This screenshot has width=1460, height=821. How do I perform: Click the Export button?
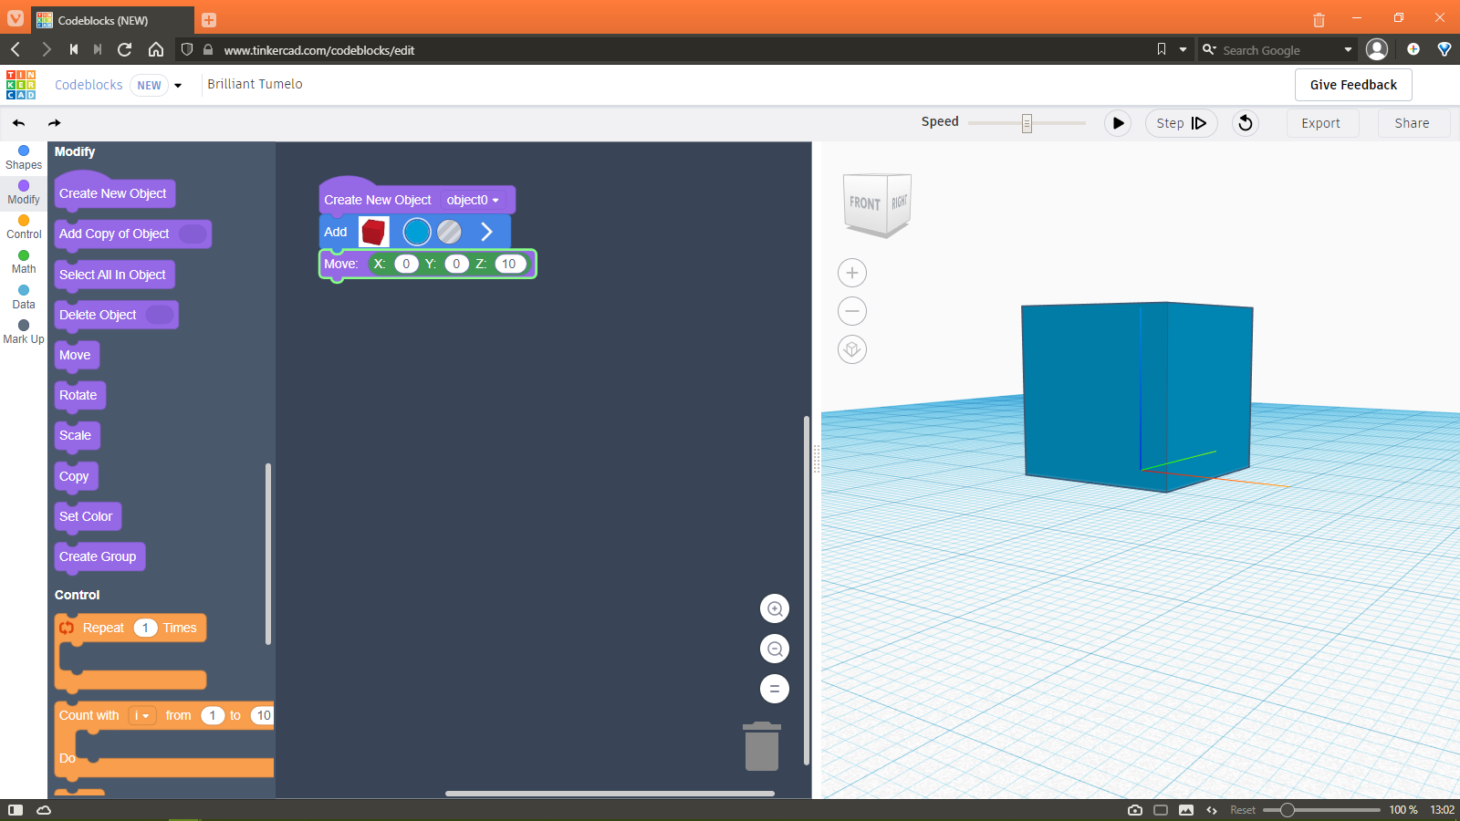click(1320, 123)
